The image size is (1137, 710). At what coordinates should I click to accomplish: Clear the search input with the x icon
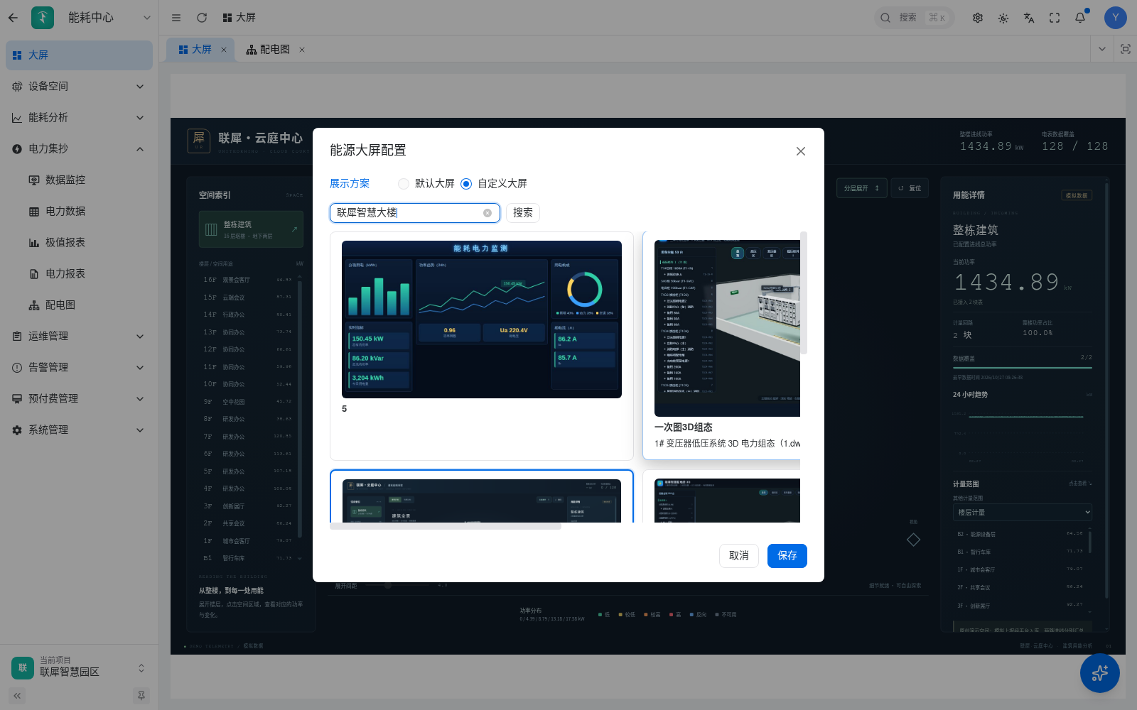coord(487,213)
